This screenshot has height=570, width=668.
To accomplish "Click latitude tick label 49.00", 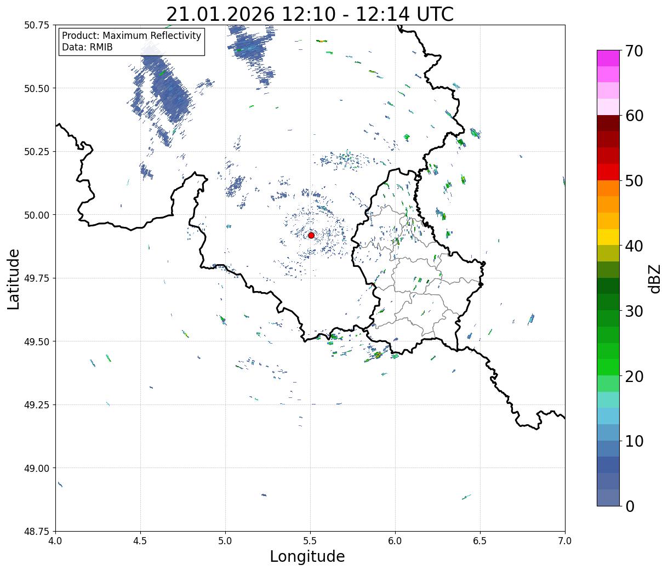I will (x=37, y=468).
